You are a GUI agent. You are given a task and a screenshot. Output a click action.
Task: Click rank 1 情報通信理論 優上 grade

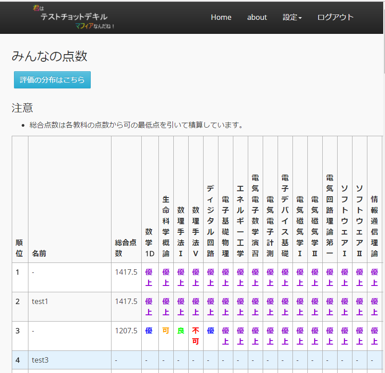coord(375,277)
